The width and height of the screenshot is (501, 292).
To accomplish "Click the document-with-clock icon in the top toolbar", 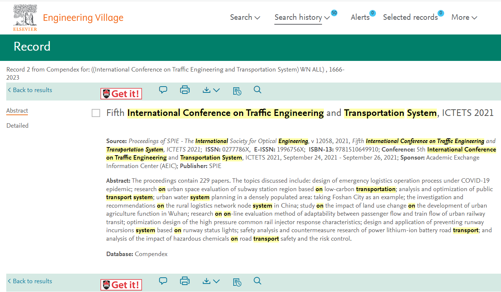I will (237, 91).
